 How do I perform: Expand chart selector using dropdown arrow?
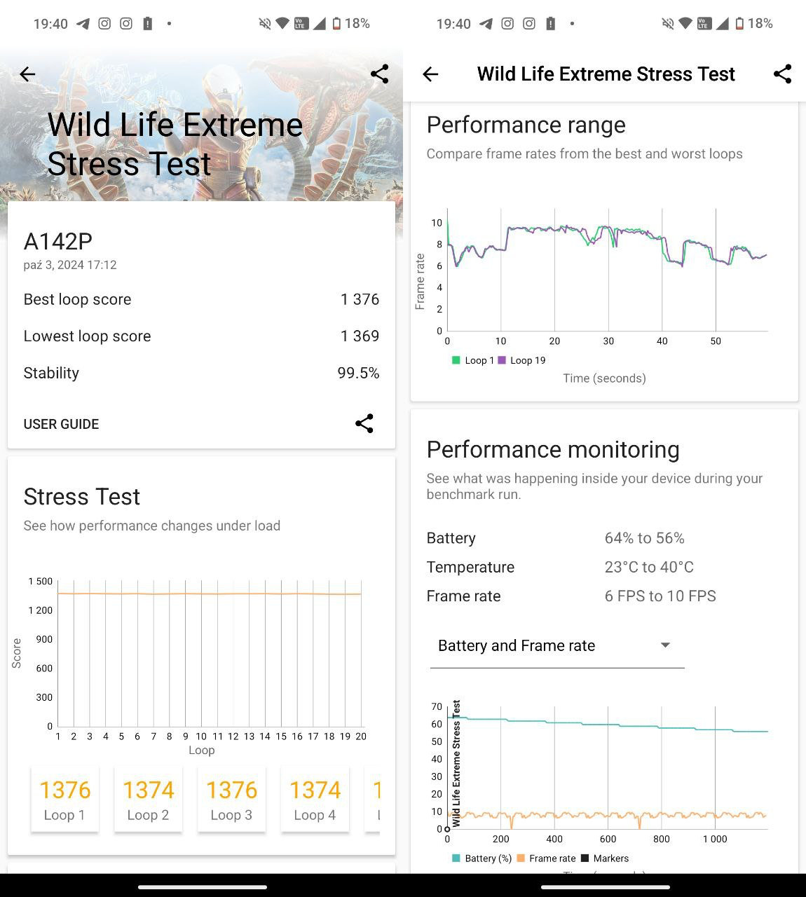665,645
